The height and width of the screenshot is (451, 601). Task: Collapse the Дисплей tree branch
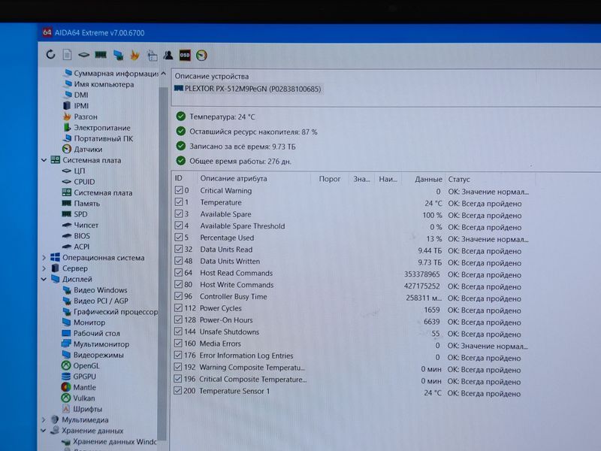point(44,279)
